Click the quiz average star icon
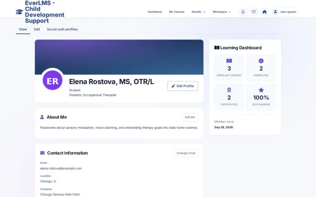 tap(261, 90)
